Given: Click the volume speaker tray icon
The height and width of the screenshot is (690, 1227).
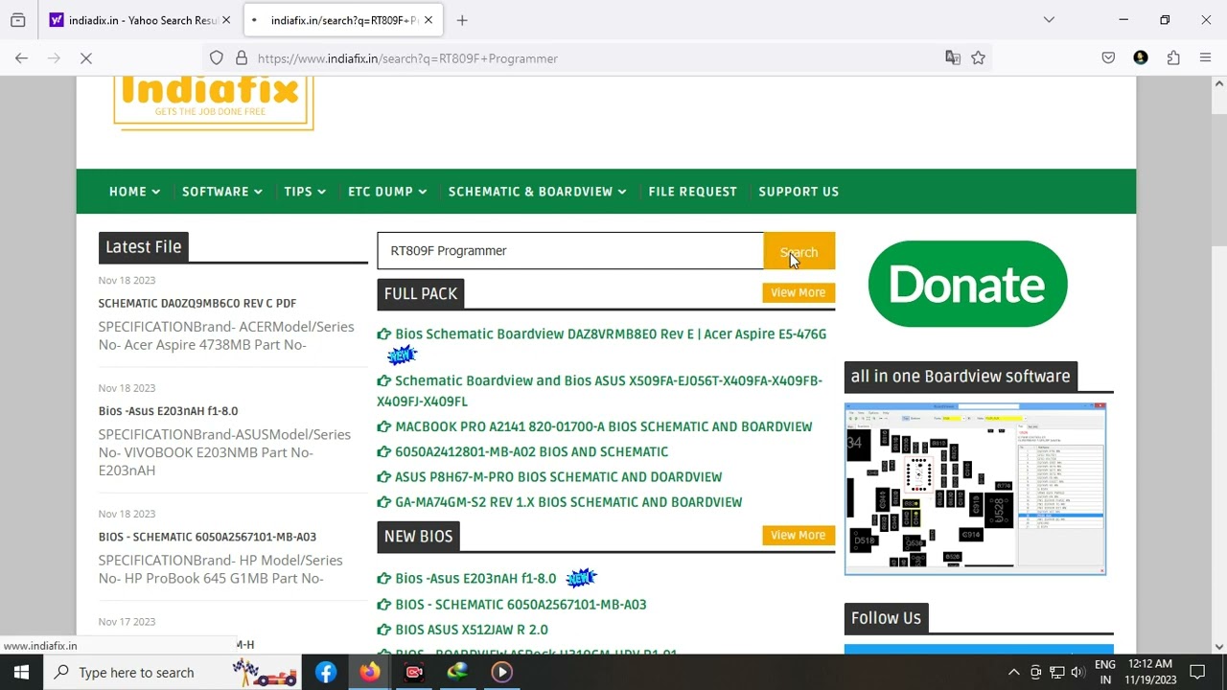Looking at the screenshot, I should [x=1078, y=673].
